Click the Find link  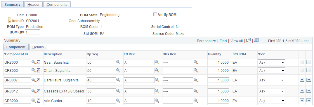[x=223, y=41]
